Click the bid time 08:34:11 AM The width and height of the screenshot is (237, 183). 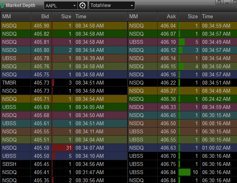point(89,132)
